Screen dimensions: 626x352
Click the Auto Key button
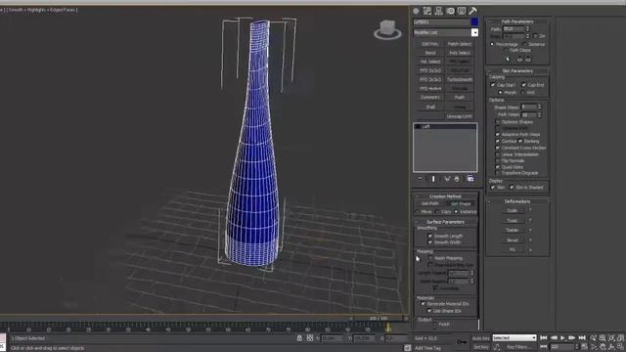coord(481,338)
